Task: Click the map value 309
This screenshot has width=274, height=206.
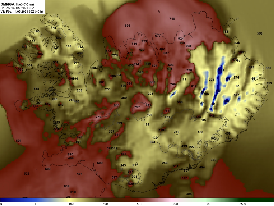Action: pyautogui.click(x=30, y=66)
